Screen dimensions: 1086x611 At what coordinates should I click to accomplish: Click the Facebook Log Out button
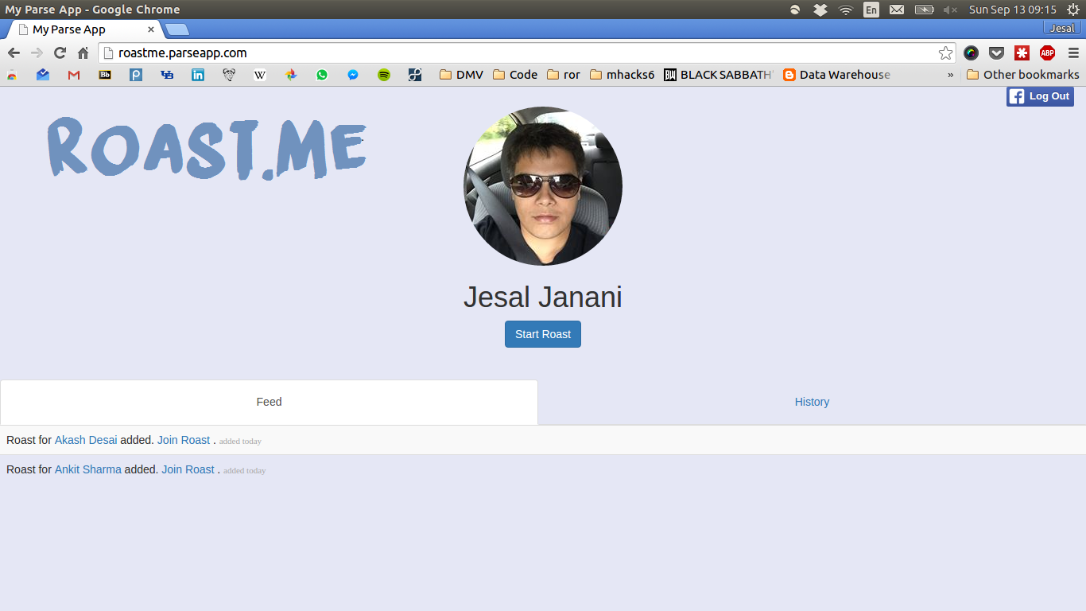[x=1040, y=96]
